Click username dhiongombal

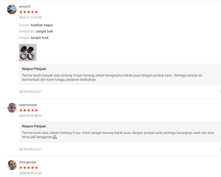(28, 162)
